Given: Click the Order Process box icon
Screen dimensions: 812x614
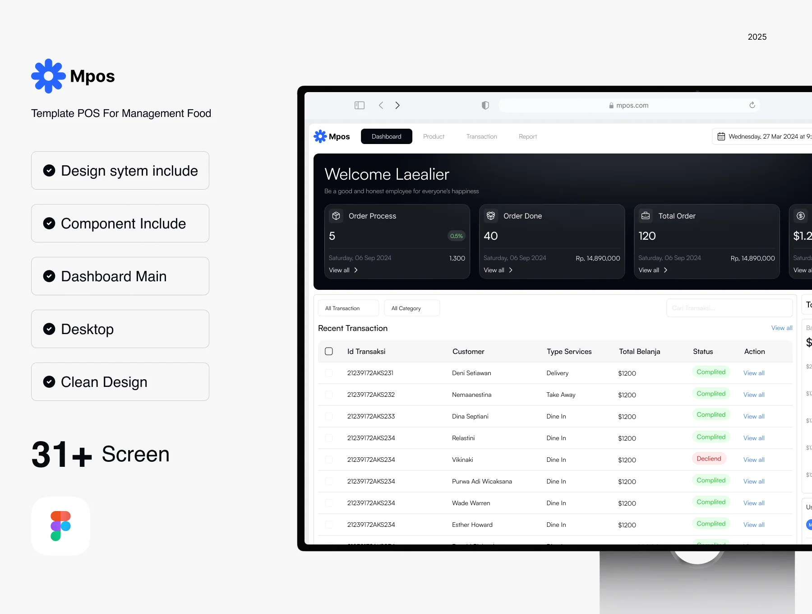Looking at the screenshot, I should [336, 216].
